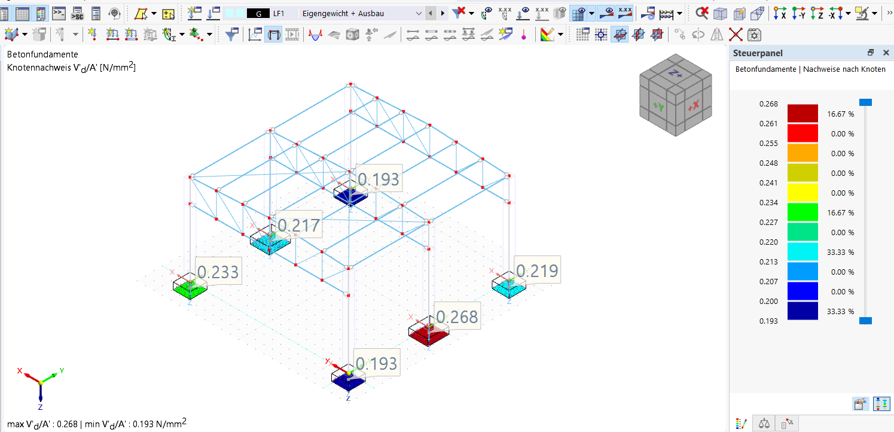View in X direction
The image size is (894, 432).
pos(780,13)
